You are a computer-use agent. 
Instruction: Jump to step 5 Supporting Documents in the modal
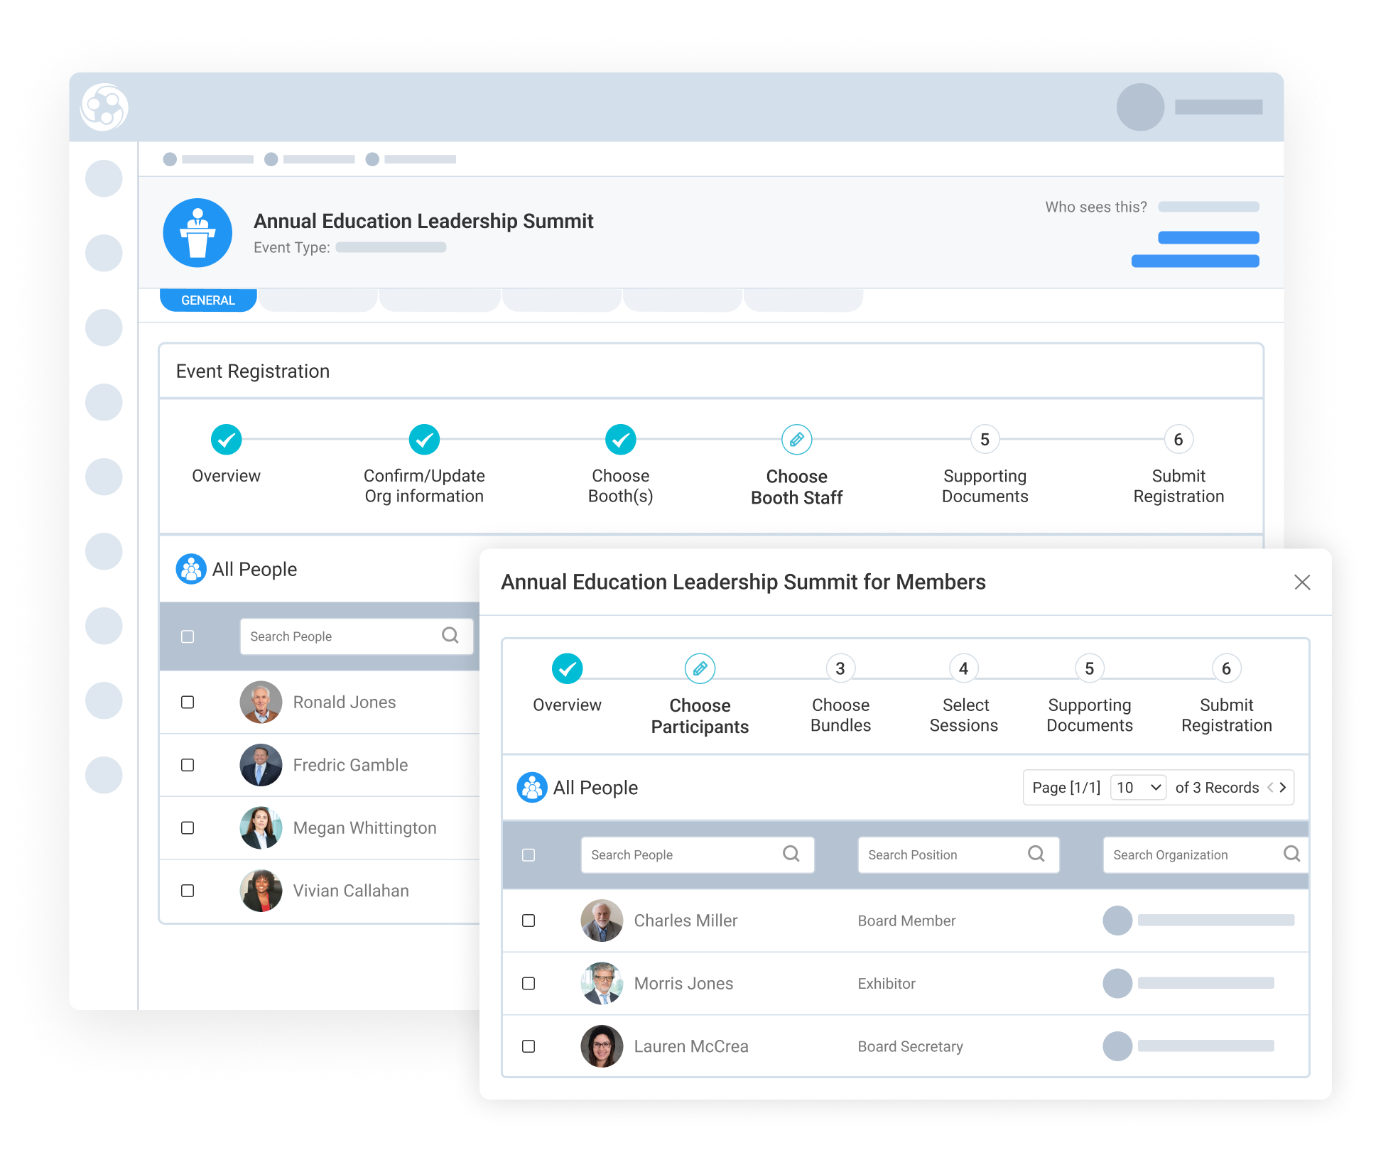[1089, 668]
